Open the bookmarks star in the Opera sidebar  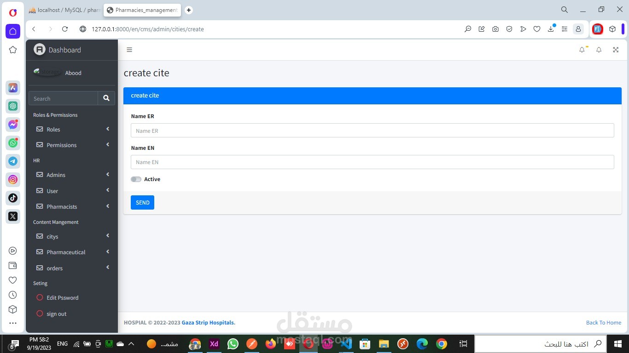coord(13,50)
